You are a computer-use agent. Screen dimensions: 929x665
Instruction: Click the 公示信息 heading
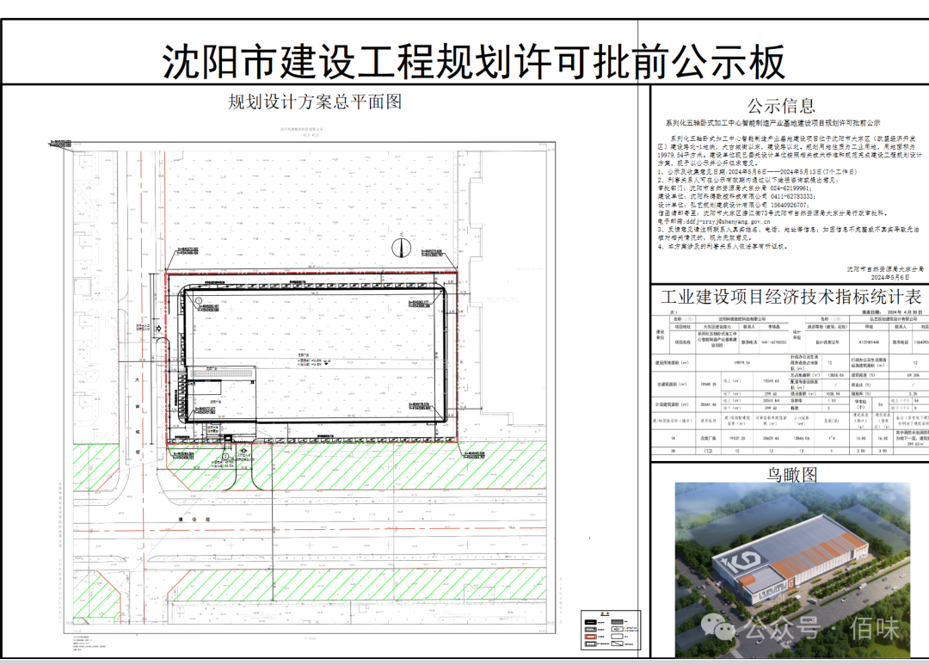pos(781,106)
